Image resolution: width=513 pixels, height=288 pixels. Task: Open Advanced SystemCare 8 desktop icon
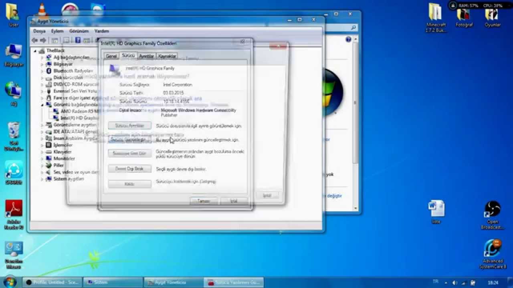coord(493,254)
